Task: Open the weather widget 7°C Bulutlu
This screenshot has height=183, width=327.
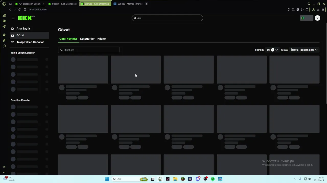Action: [9, 179]
